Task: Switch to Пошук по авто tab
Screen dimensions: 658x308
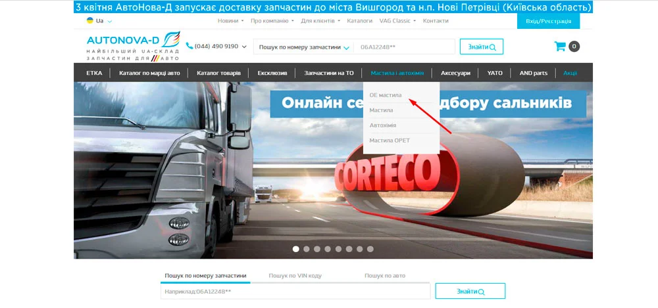Action: (x=385, y=276)
